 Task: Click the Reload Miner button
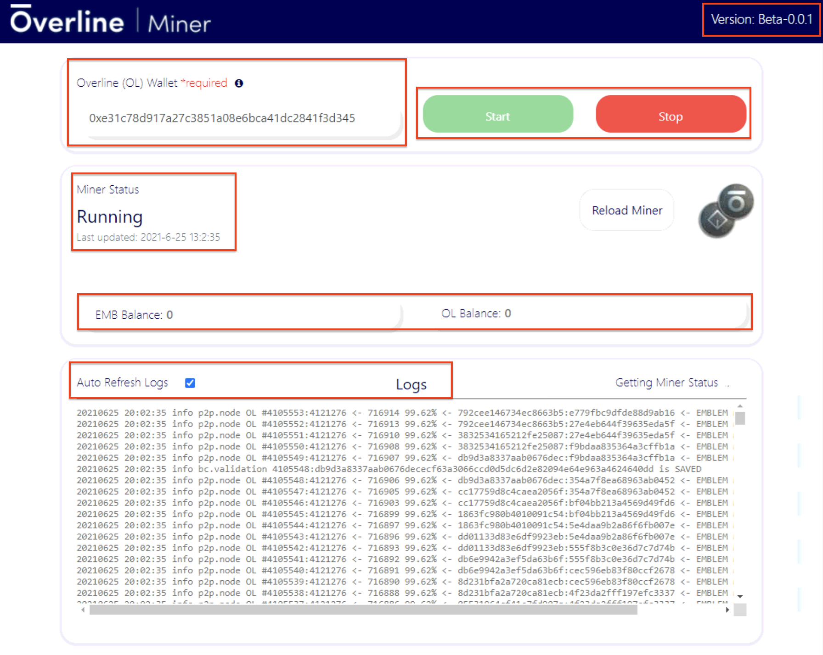point(627,210)
